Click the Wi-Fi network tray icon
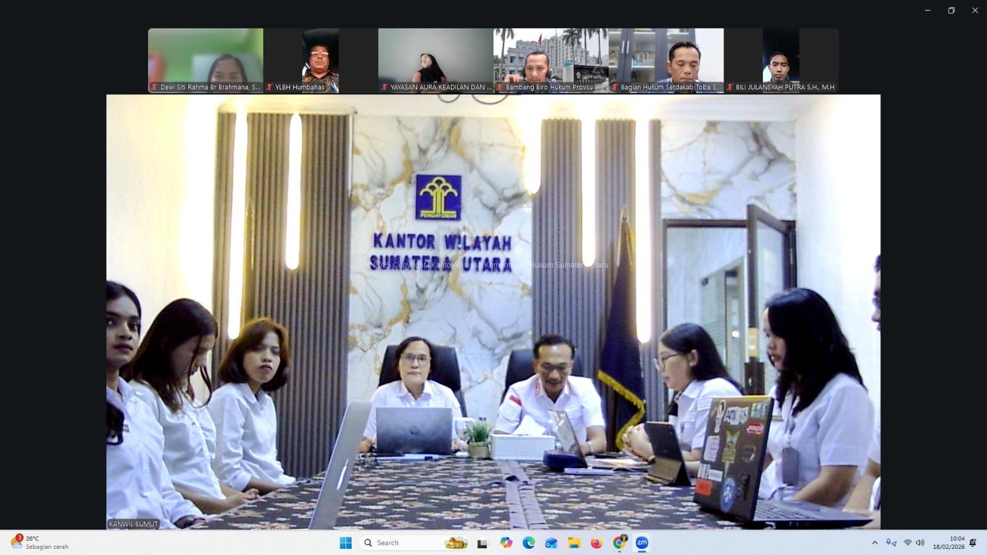 click(907, 543)
